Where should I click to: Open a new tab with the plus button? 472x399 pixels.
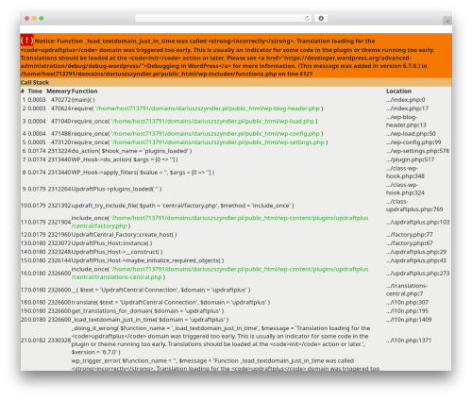tap(447, 21)
